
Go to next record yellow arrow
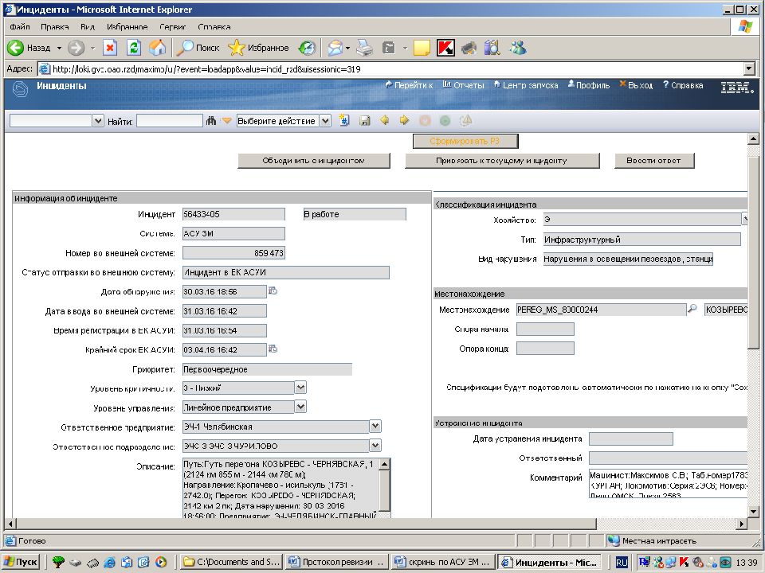coord(404,120)
